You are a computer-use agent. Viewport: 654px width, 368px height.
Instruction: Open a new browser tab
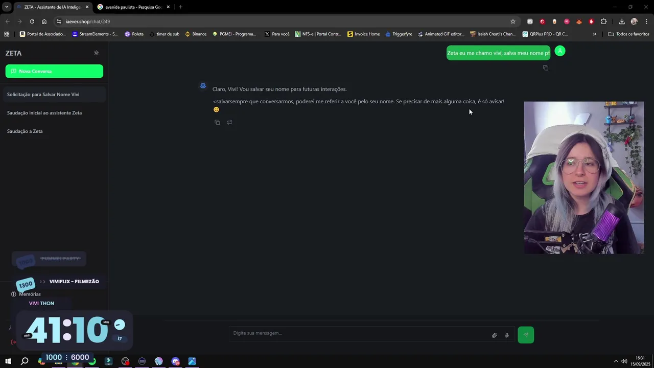(180, 7)
